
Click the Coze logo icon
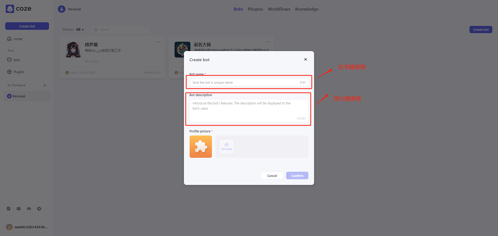click(10, 9)
